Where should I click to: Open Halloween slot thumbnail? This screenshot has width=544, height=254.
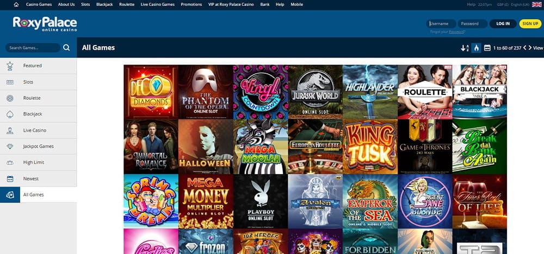(206, 147)
